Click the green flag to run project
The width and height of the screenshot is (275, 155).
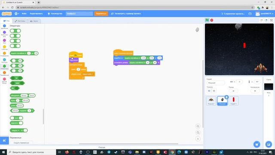click(x=207, y=20)
